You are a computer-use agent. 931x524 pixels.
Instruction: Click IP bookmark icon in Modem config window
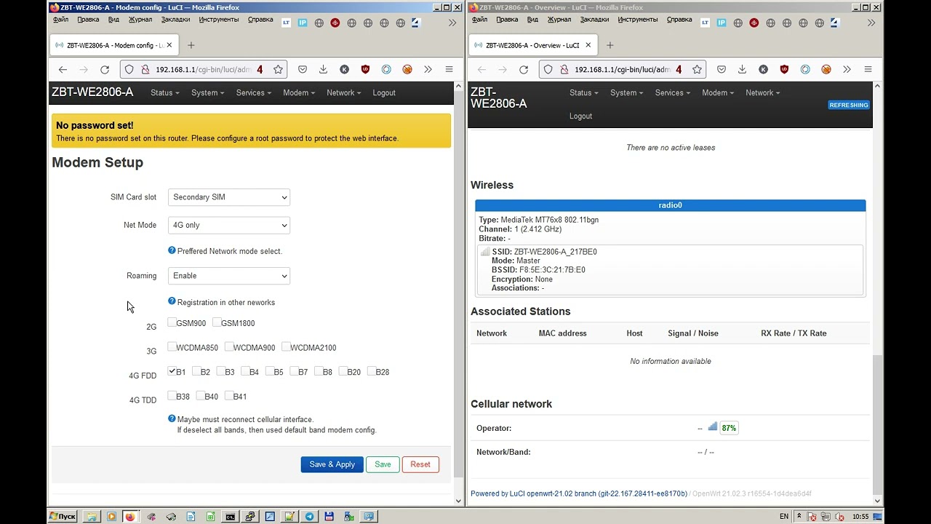click(303, 23)
